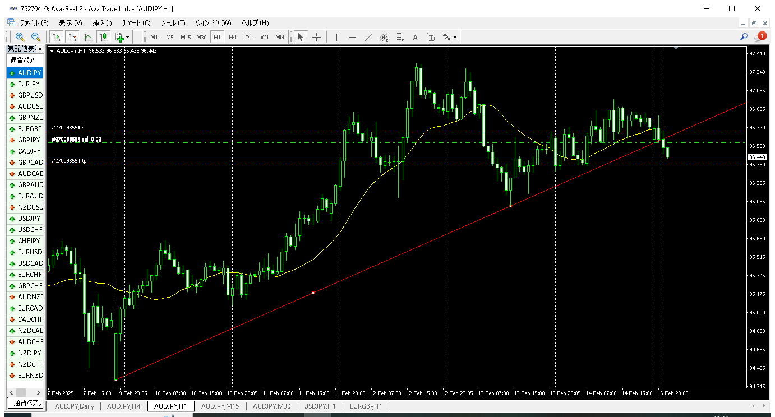Open the ウィンドウ (W) menu

[x=213, y=23]
